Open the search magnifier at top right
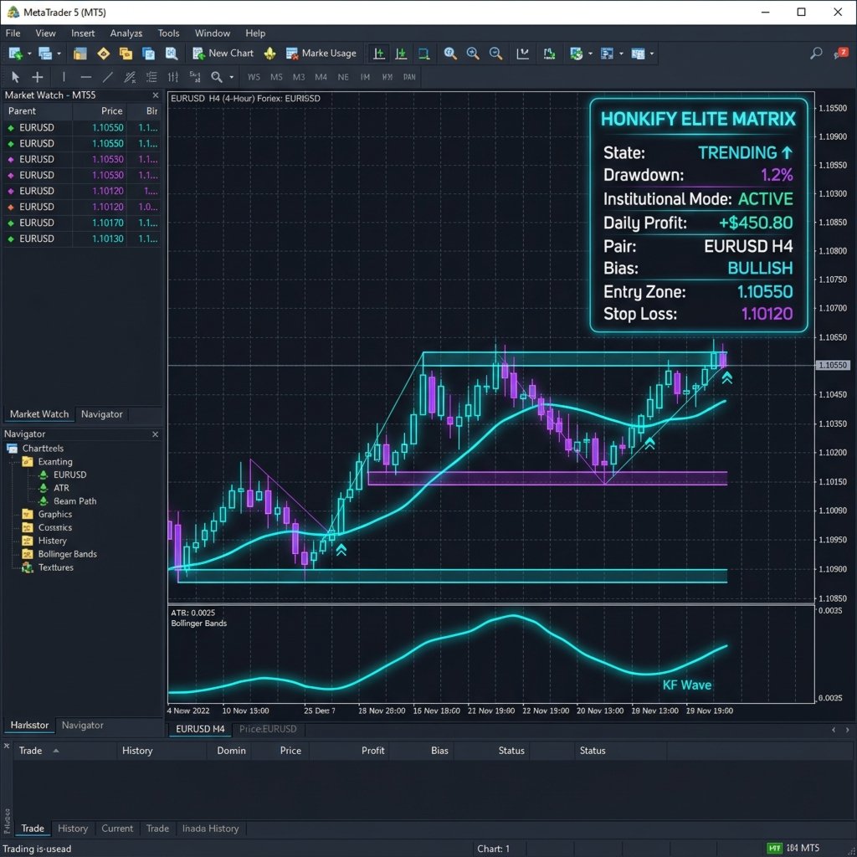The width and height of the screenshot is (857, 857). tap(816, 53)
